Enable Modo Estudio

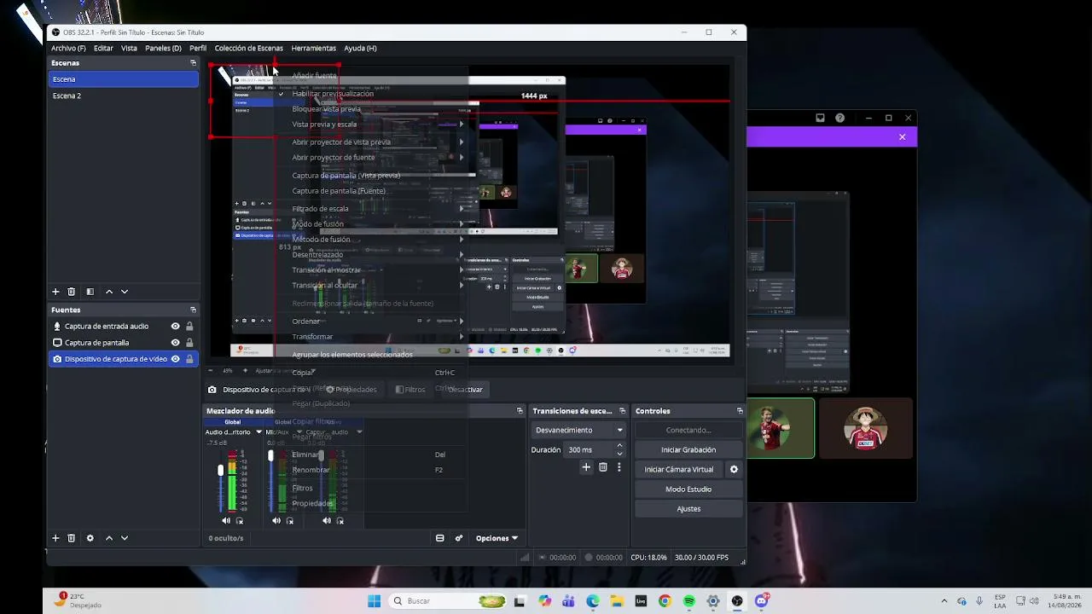pyautogui.click(x=688, y=489)
